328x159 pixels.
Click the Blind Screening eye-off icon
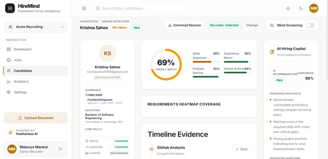(272, 25)
